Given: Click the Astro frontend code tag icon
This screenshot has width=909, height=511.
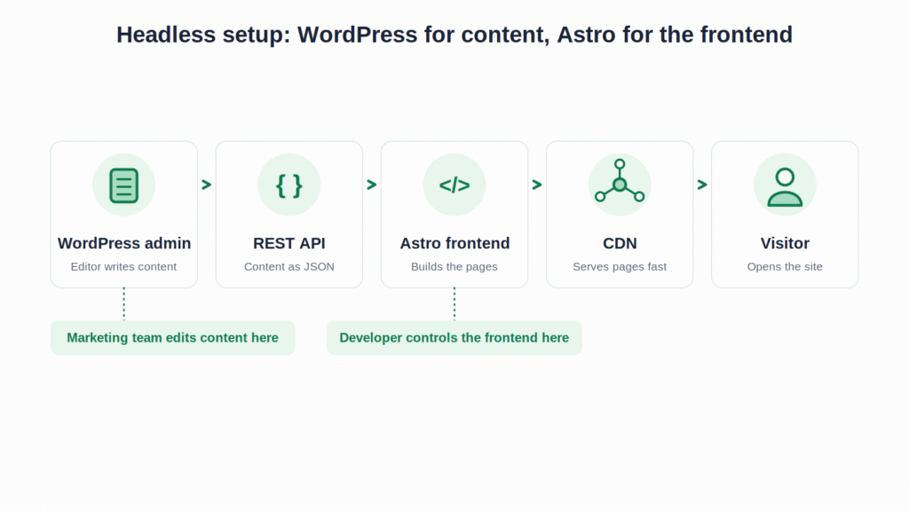Looking at the screenshot, I should point(454,185).
